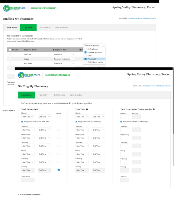Switch to Store Hours tab in back window

coord(11,27)
